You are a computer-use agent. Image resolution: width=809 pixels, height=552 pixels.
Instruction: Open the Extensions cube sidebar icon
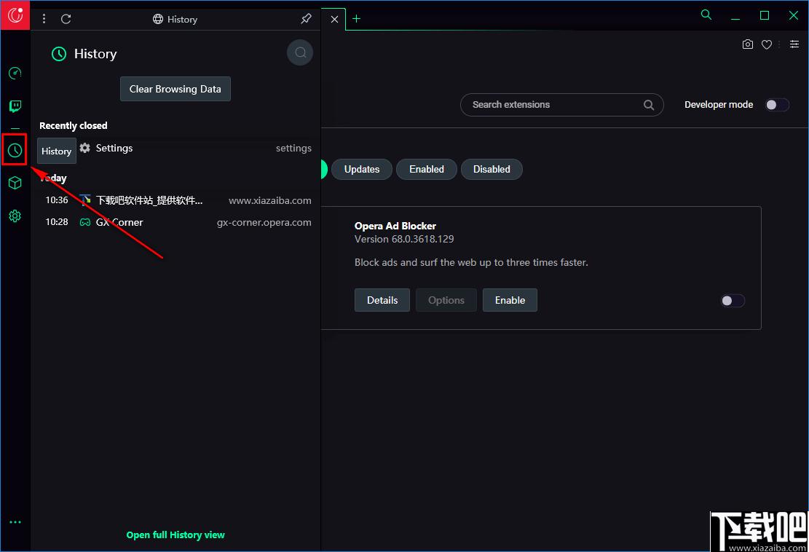[15, 183]
